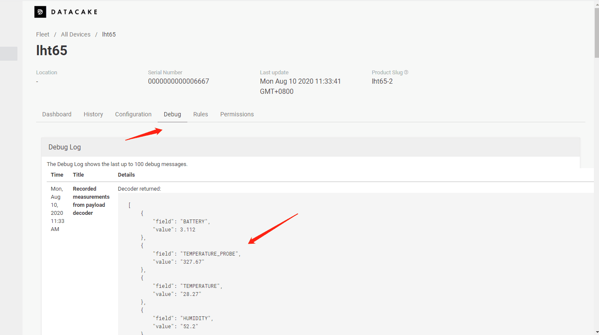Image resolution: width=599 pixels, height=335 pixels.
Task: Click the Title column header
Action: tap(79, 175)
